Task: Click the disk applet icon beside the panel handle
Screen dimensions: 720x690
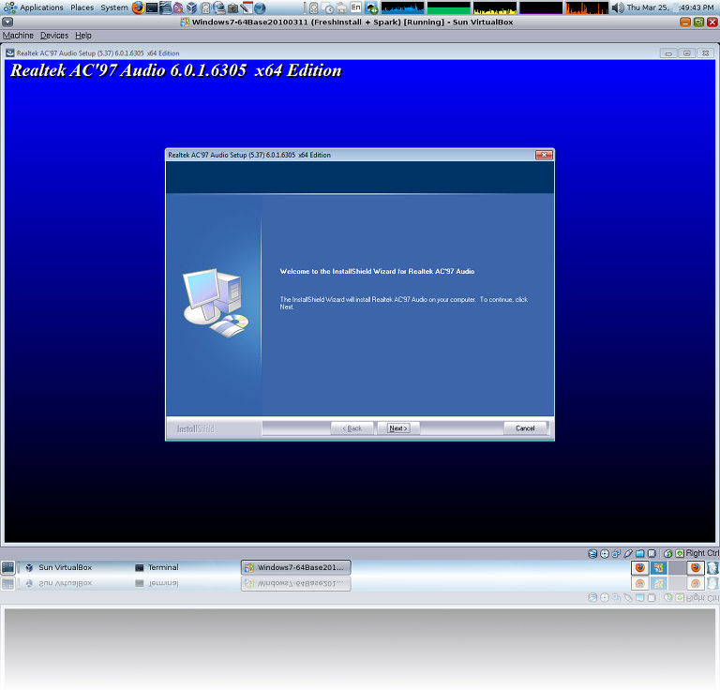Action: point(314,7)
